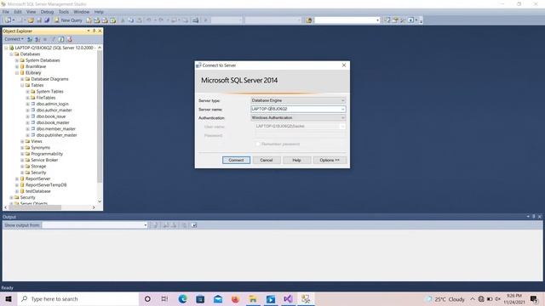Click the New Project icon at toolbar start

[x=9, y=20]
